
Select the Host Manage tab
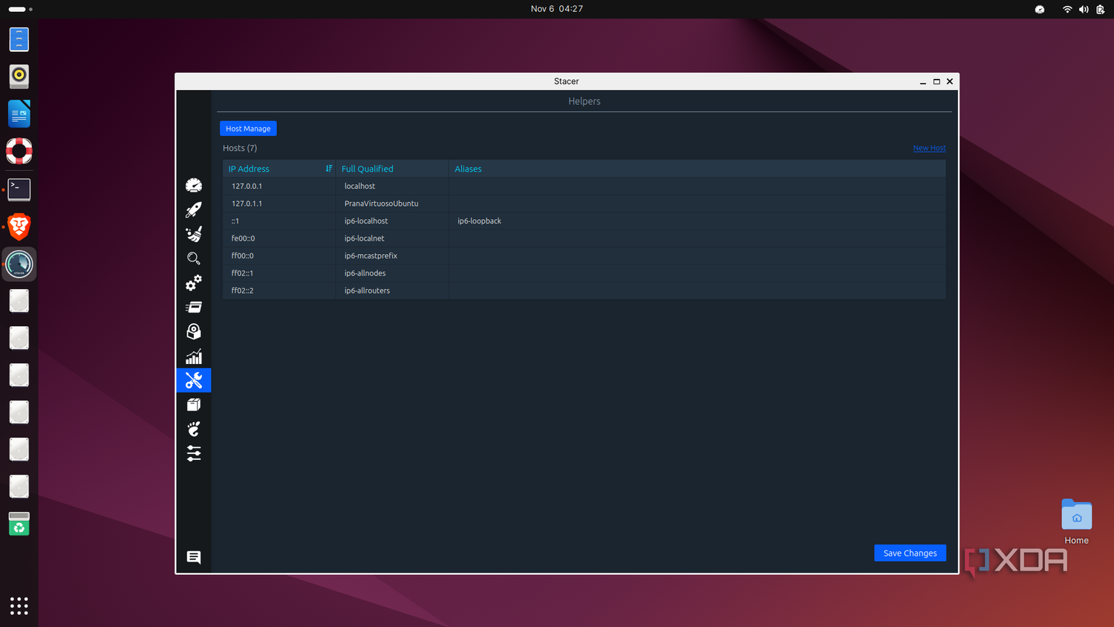(248, 129)
